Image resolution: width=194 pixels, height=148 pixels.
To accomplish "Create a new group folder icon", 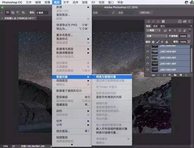I will [175, 75].
